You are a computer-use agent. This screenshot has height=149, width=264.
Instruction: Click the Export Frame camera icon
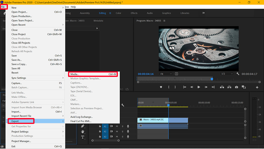tap(237, 87)
